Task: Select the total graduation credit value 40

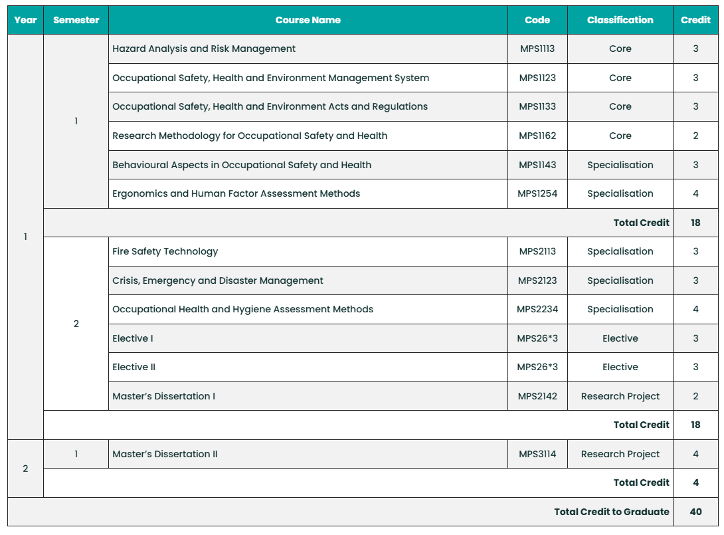Action: click(x=695, y=512)
